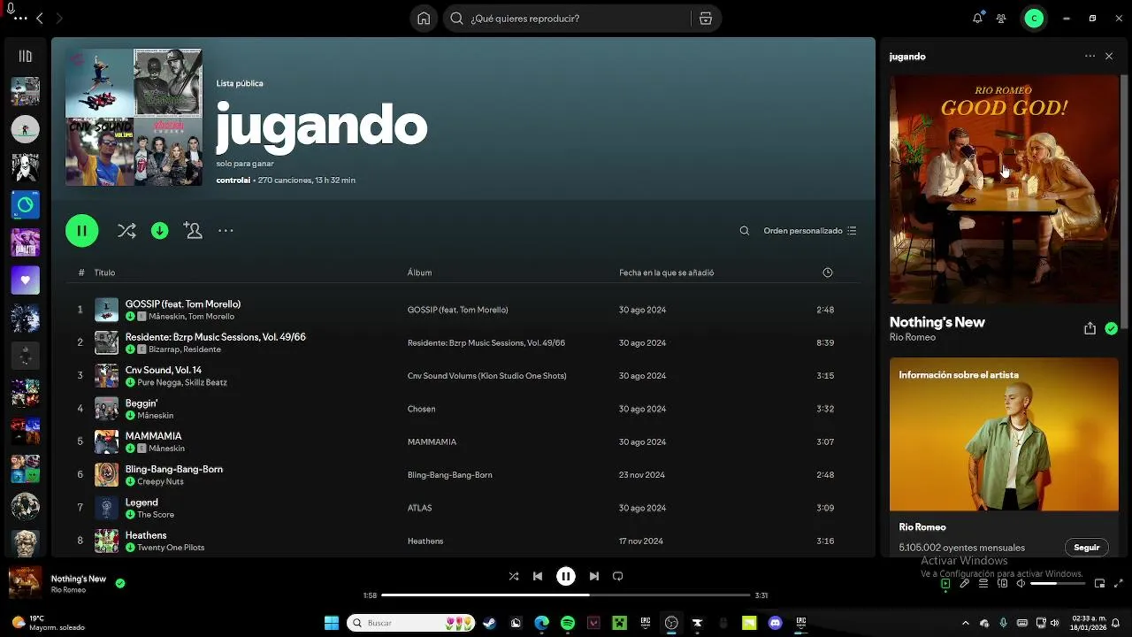
Task: Seek within the song progress bar
Action: [x=566, y=595]
